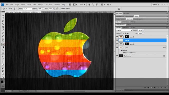Click Hand tool in application bar
Image resolution: width=169 pixels, height=95 pixels.
pos(89,5)
